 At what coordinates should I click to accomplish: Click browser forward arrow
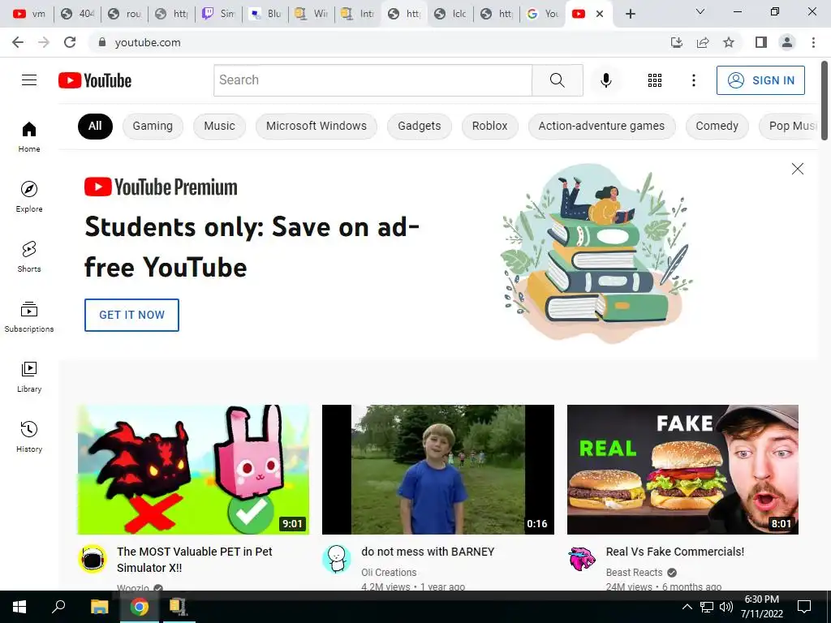pos(44,42)
